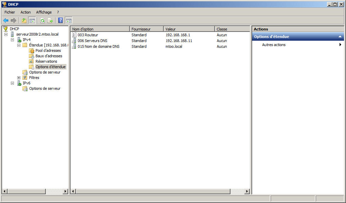Click the value mtoo.local
The width and height of the screenshot is (346, 203).
click(174, 46)
